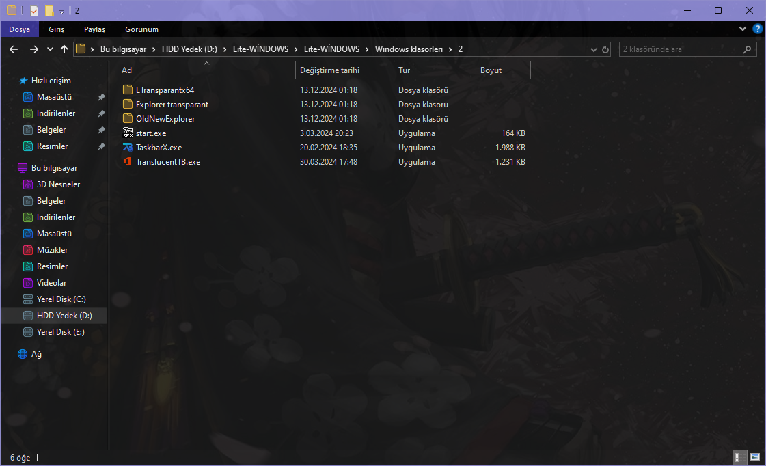This screenshot has height=466, width=766.
Task: Click the pin icon beside Masaüstü
Action: tap(101, 97)
